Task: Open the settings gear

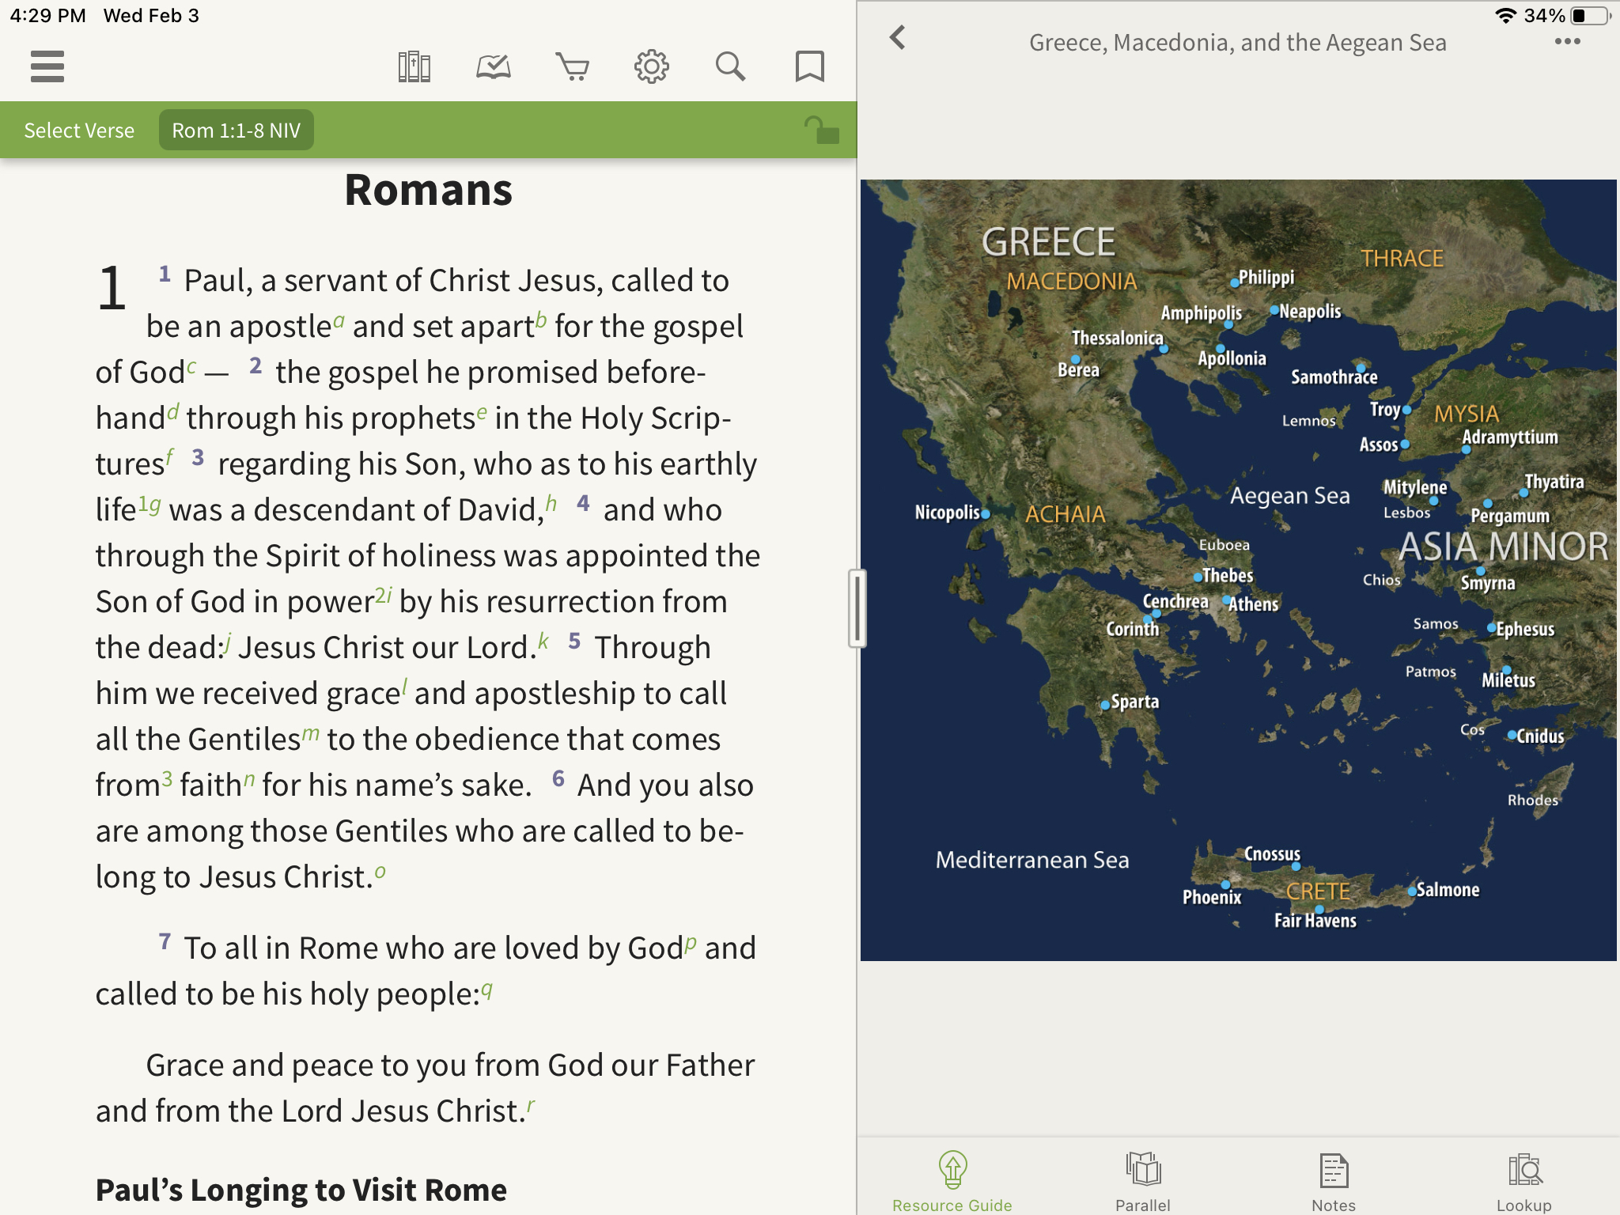Action: click(651, 66)
